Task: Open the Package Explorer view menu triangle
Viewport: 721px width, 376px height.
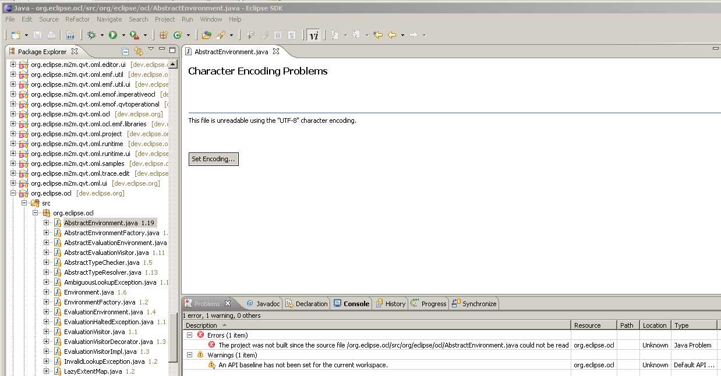Action: click(x=151, y=49)
